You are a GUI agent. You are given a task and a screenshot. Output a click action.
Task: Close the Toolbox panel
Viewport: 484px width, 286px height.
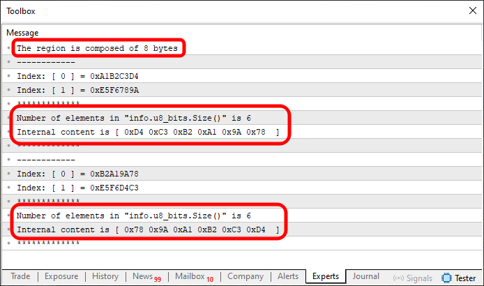point(472,10)
